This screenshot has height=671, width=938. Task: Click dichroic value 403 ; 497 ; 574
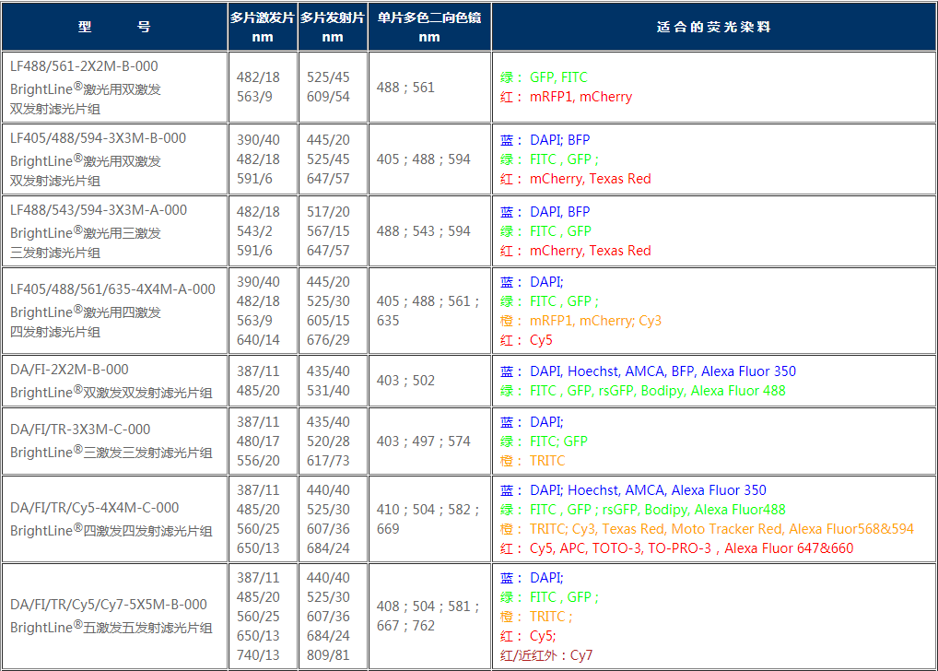pos(424,441)
